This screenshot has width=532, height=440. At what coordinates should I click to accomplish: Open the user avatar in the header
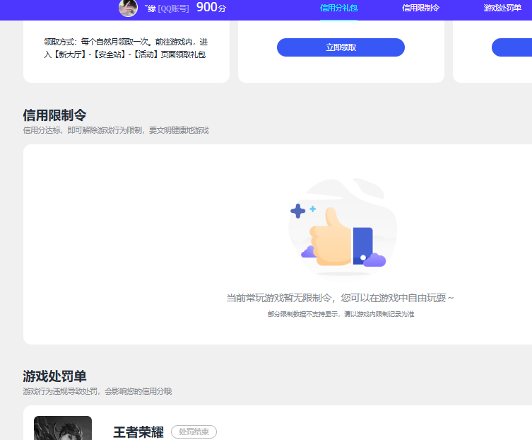(x=128, y=8)
